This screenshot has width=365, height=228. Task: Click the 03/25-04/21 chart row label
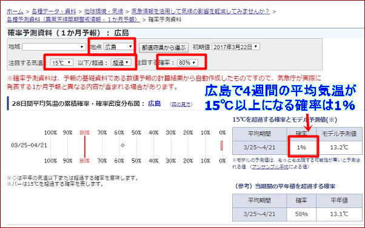click(x=29, y=145)
